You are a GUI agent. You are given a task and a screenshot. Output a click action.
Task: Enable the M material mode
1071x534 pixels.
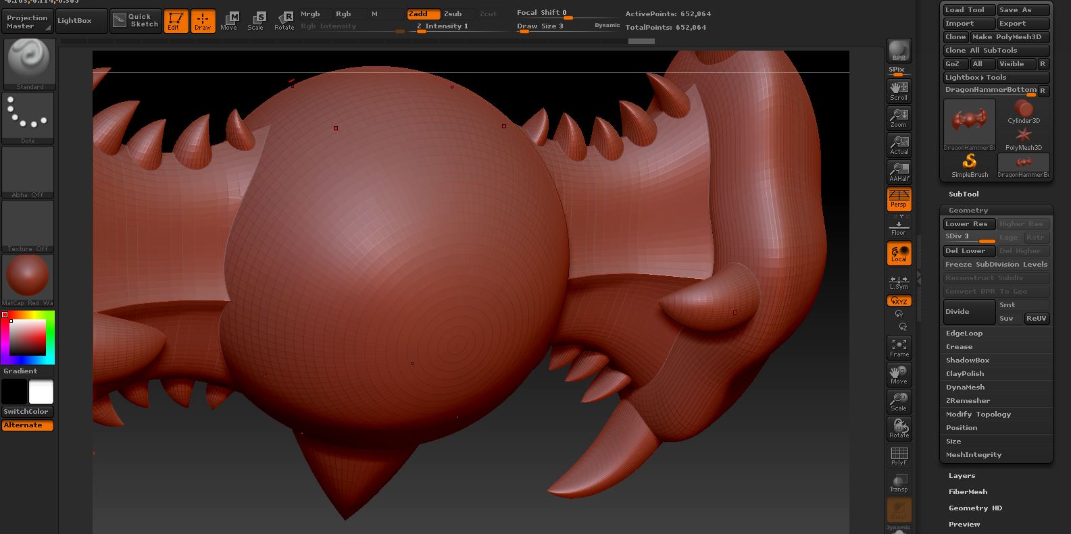pos(386,14)
